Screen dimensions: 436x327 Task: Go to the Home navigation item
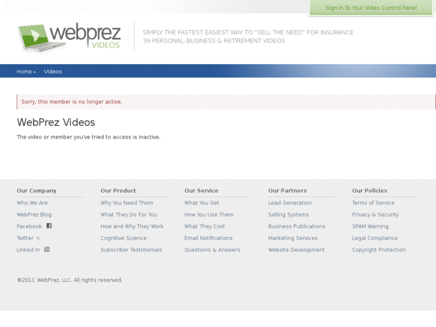tap(24, 71)
